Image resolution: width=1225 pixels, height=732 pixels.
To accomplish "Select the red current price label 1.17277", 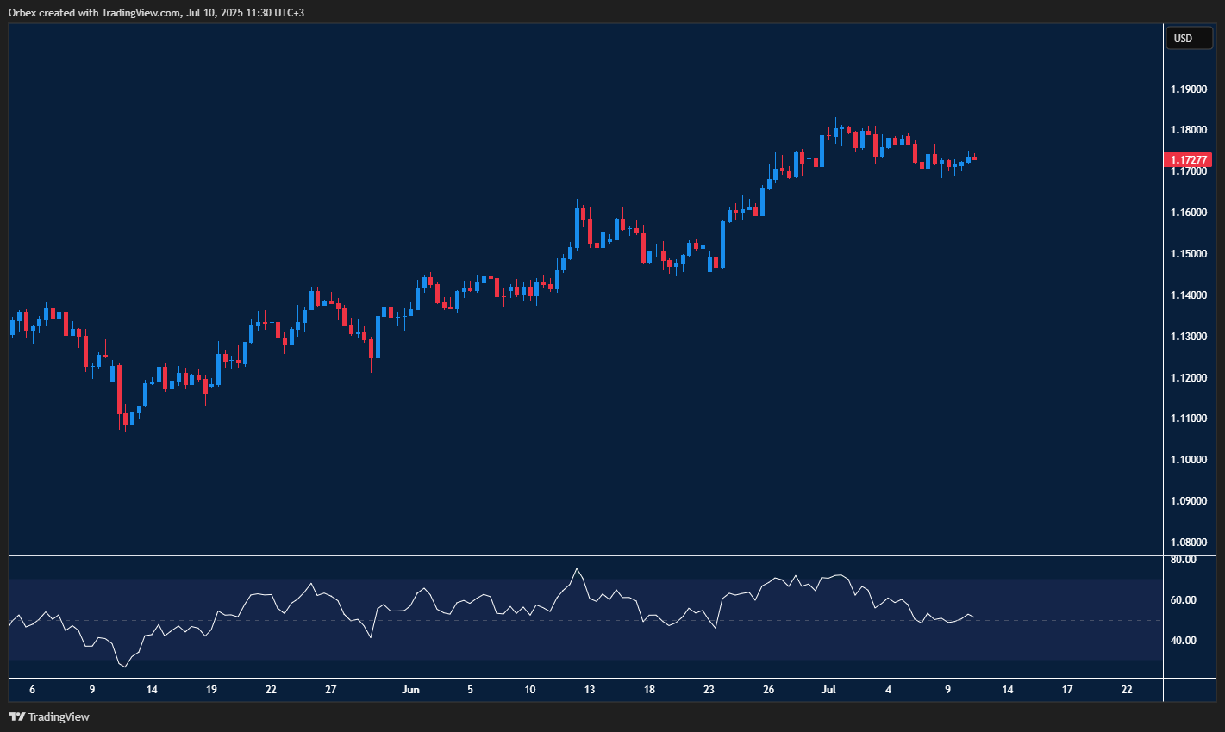I will click(x=1189, y=159).
